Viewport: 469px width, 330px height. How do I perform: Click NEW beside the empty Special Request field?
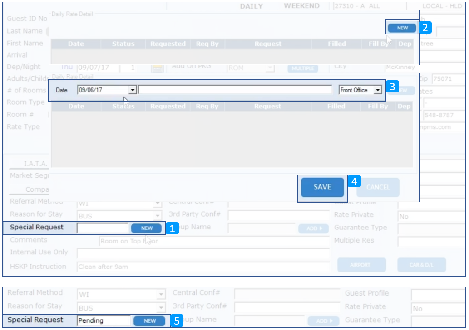(x=146, y=228)
